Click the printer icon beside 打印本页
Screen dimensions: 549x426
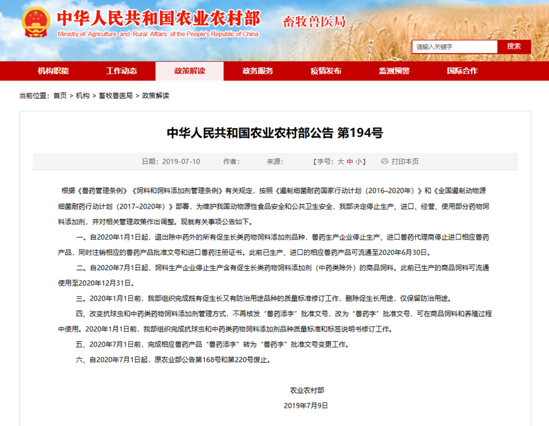[384, 162]
